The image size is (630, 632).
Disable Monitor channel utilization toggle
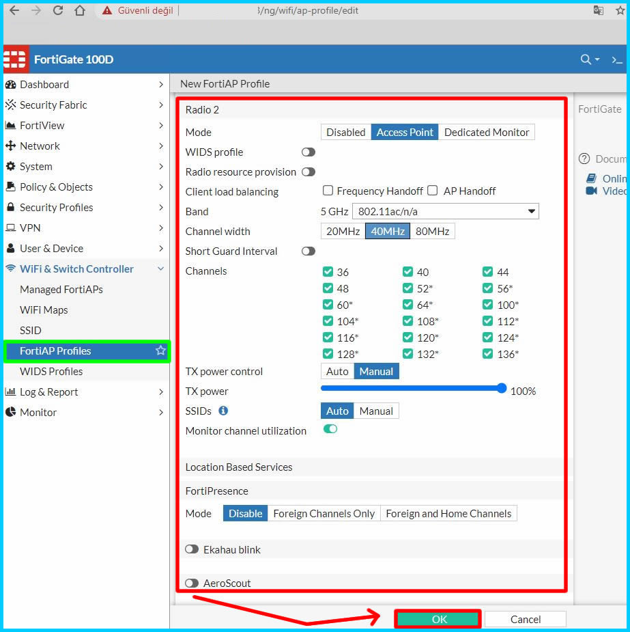click(x=330, y=429)
